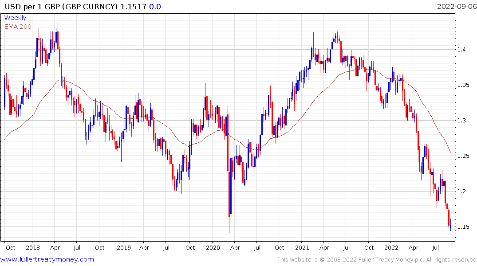Select the 2019 time axis label
The image size is (477, 266).
click(x=124, y=247)
